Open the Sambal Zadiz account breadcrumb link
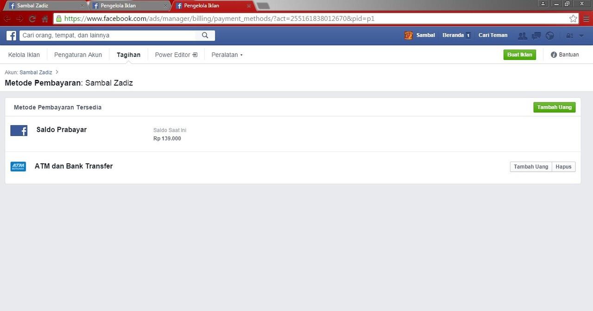The image size is (593, 311). (36, 72)
